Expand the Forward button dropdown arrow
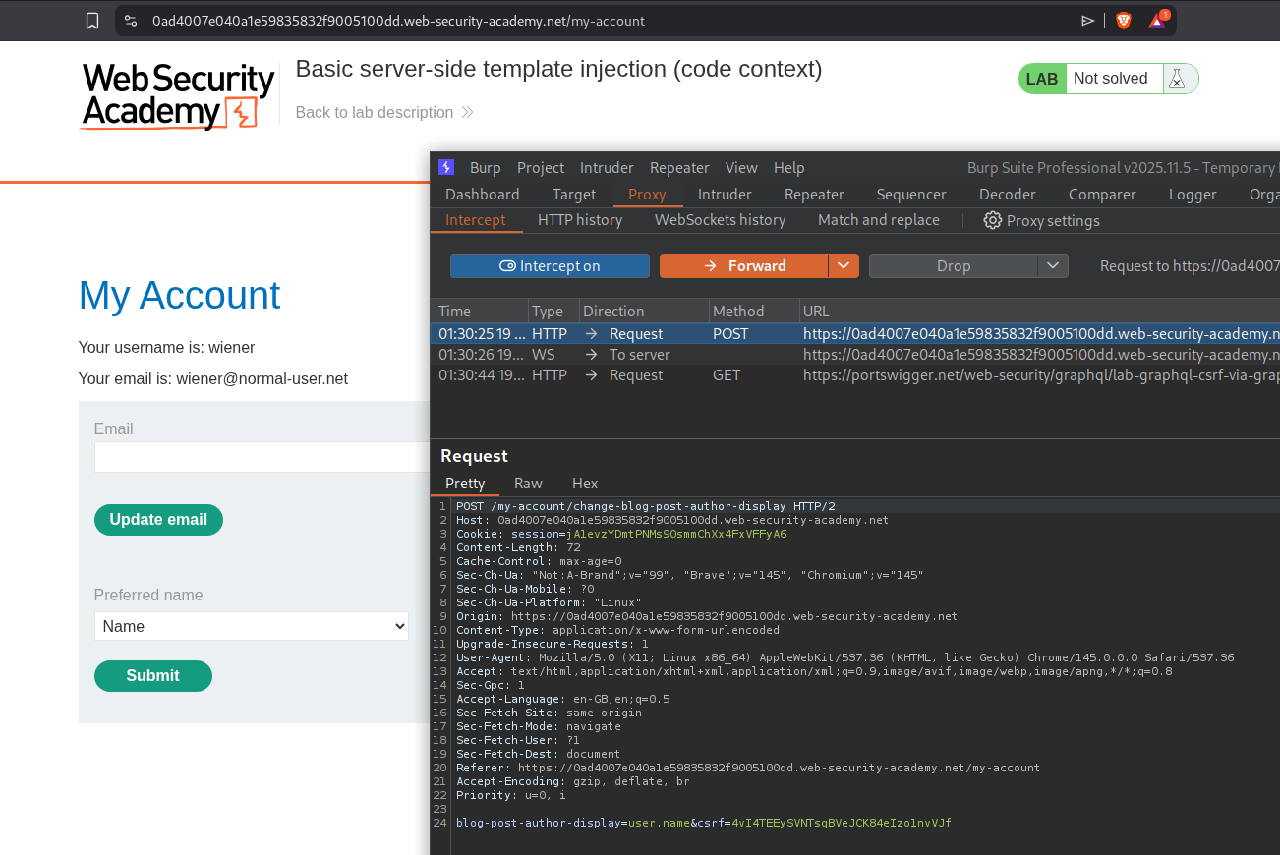Screen dimensions: 1280x855 844,266
